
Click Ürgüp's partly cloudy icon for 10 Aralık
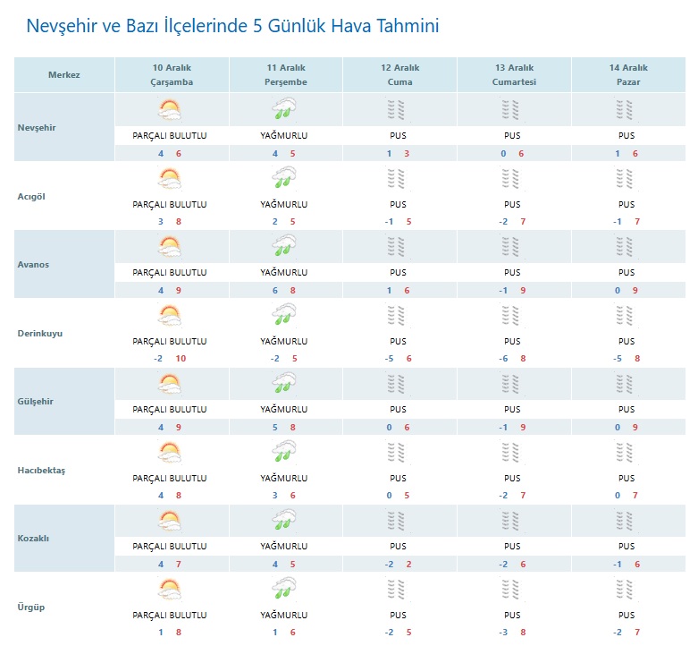click(169, 590)
